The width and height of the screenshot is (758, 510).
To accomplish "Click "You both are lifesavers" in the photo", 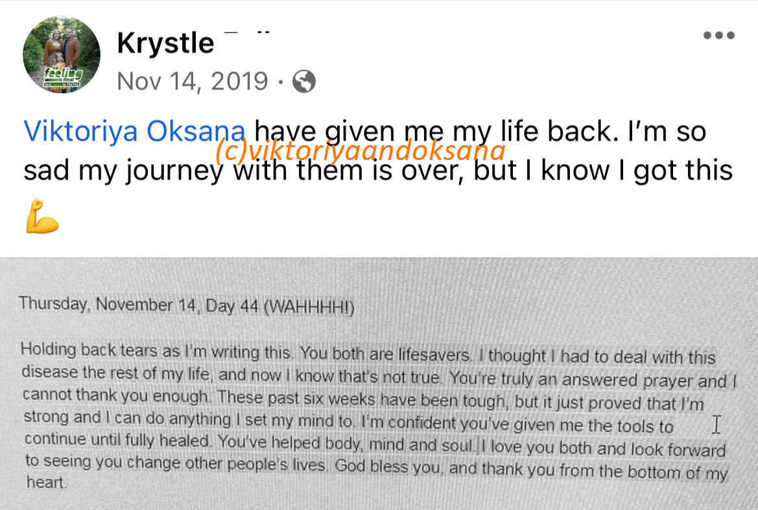I will coord(385,354).
